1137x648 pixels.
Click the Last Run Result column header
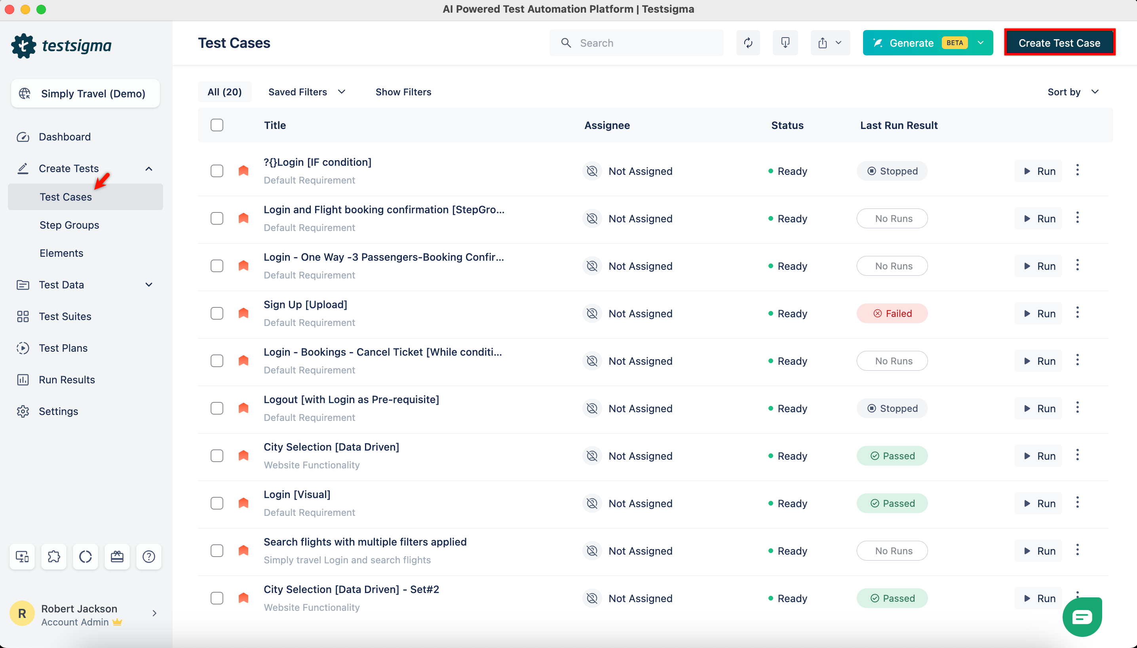tap(899, 125)
